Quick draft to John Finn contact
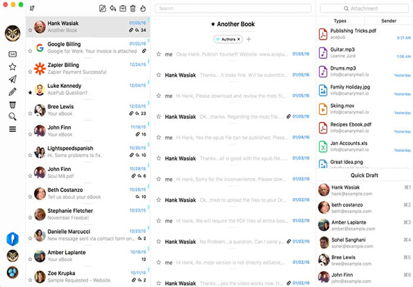 point(365,277)
